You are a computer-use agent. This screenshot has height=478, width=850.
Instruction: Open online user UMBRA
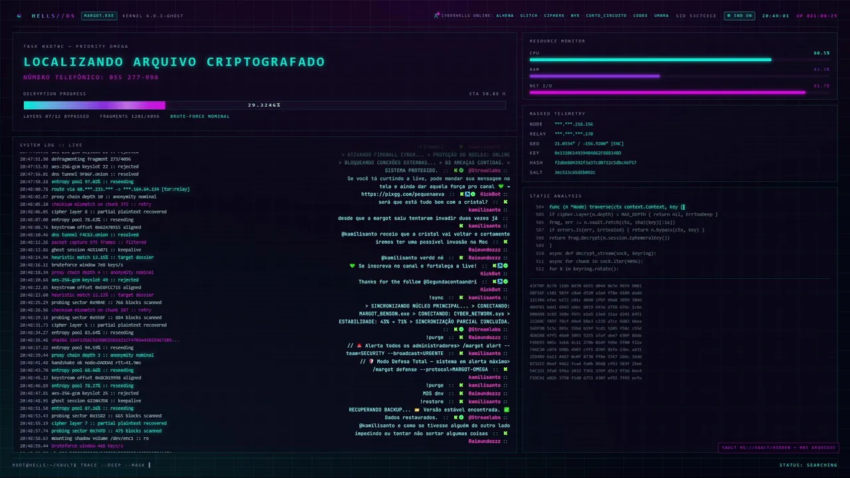click(661, 15)
